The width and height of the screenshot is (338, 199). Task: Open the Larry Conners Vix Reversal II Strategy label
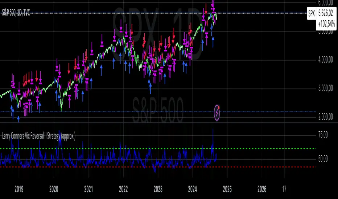[39, 136]
